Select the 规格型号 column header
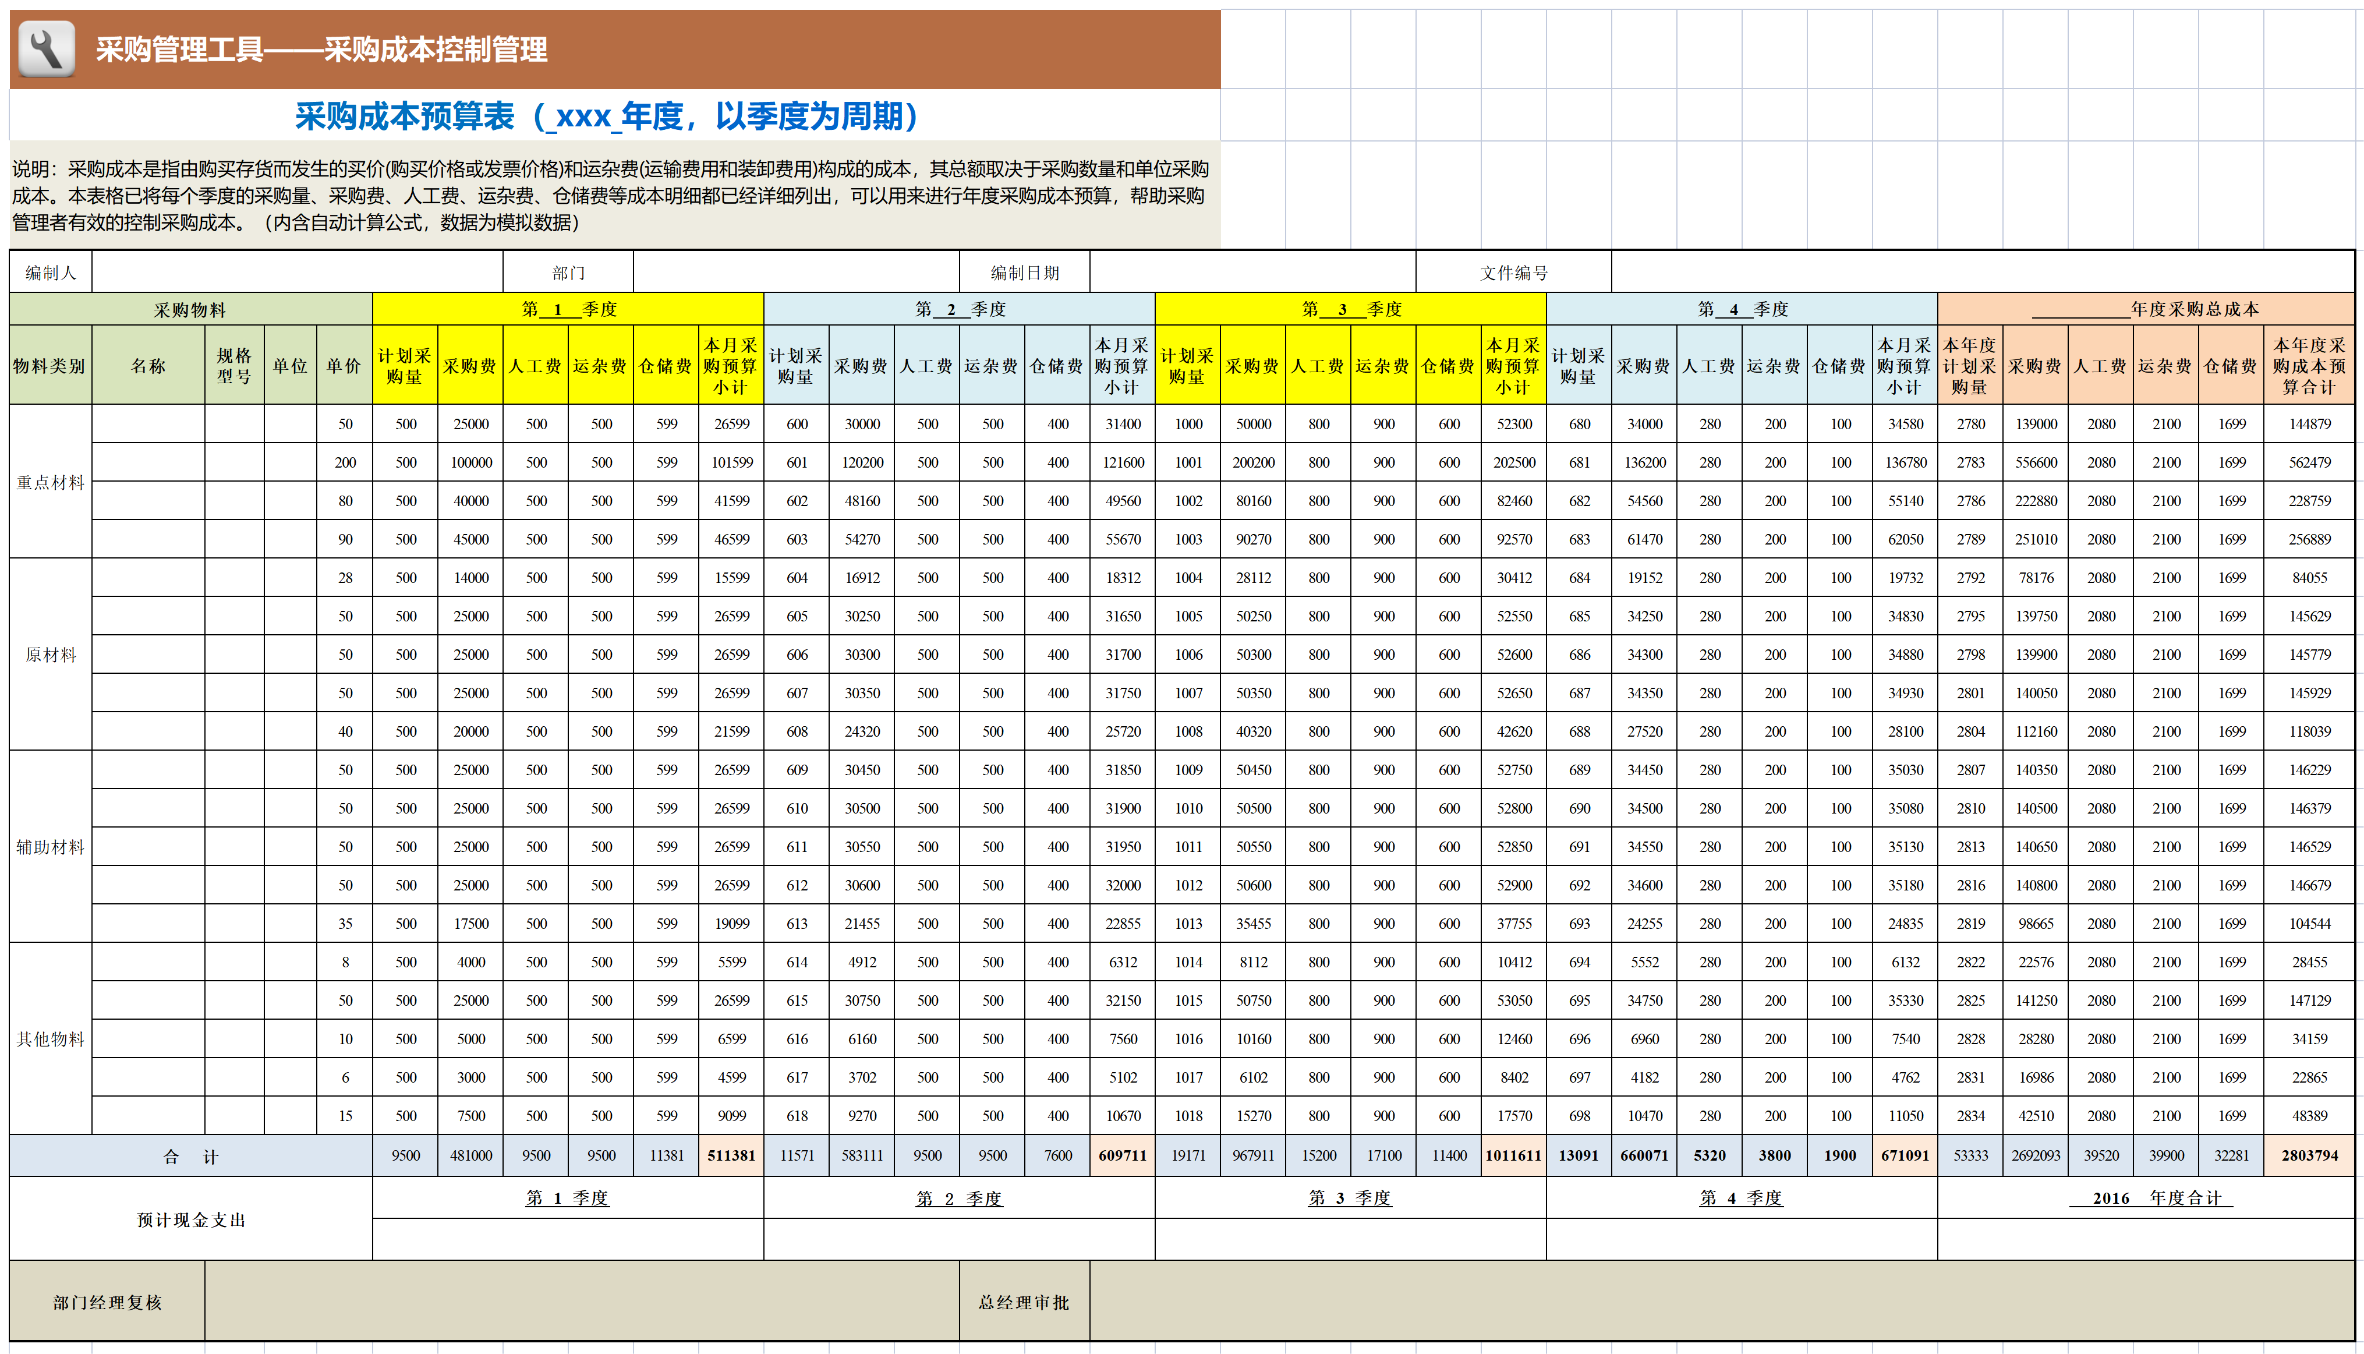This screenshot has width=2364, height=1354. tap(234, 366)
